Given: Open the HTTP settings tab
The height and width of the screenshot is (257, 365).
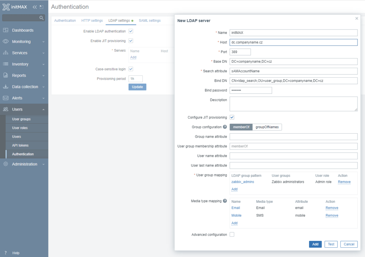Looking at the screenshot, I should 92,21.
